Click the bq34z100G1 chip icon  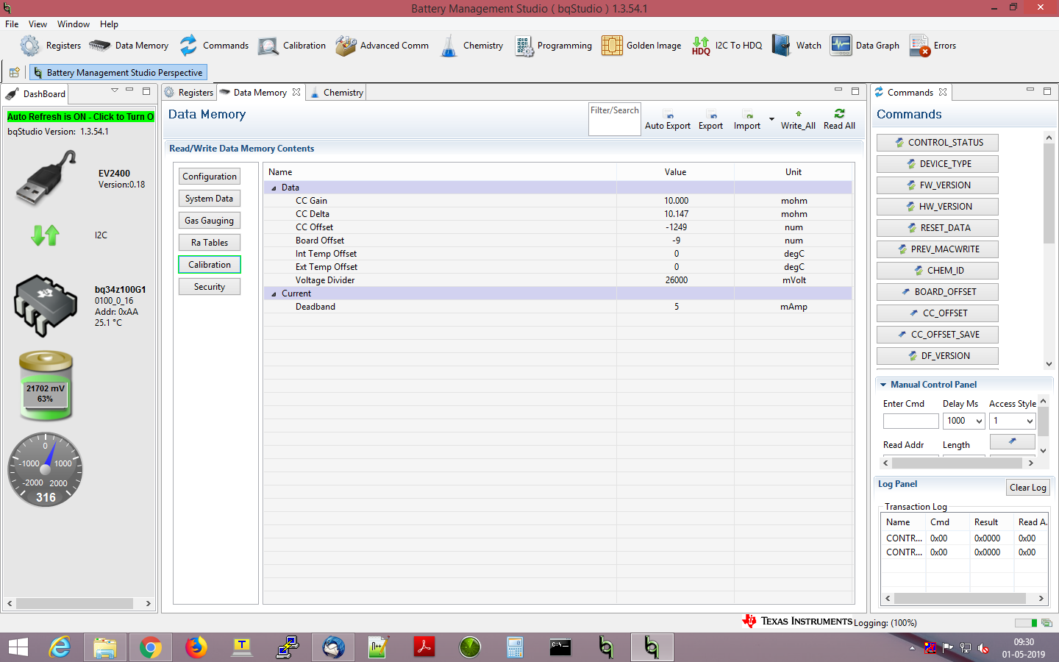46,306
